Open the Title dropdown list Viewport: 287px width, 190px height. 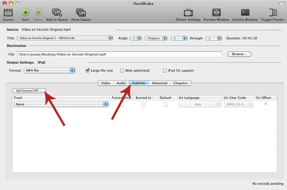[65, 38]
